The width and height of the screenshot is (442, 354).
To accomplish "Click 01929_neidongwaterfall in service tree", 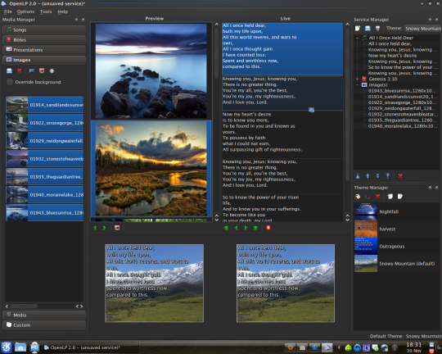I will click(404, 108).
